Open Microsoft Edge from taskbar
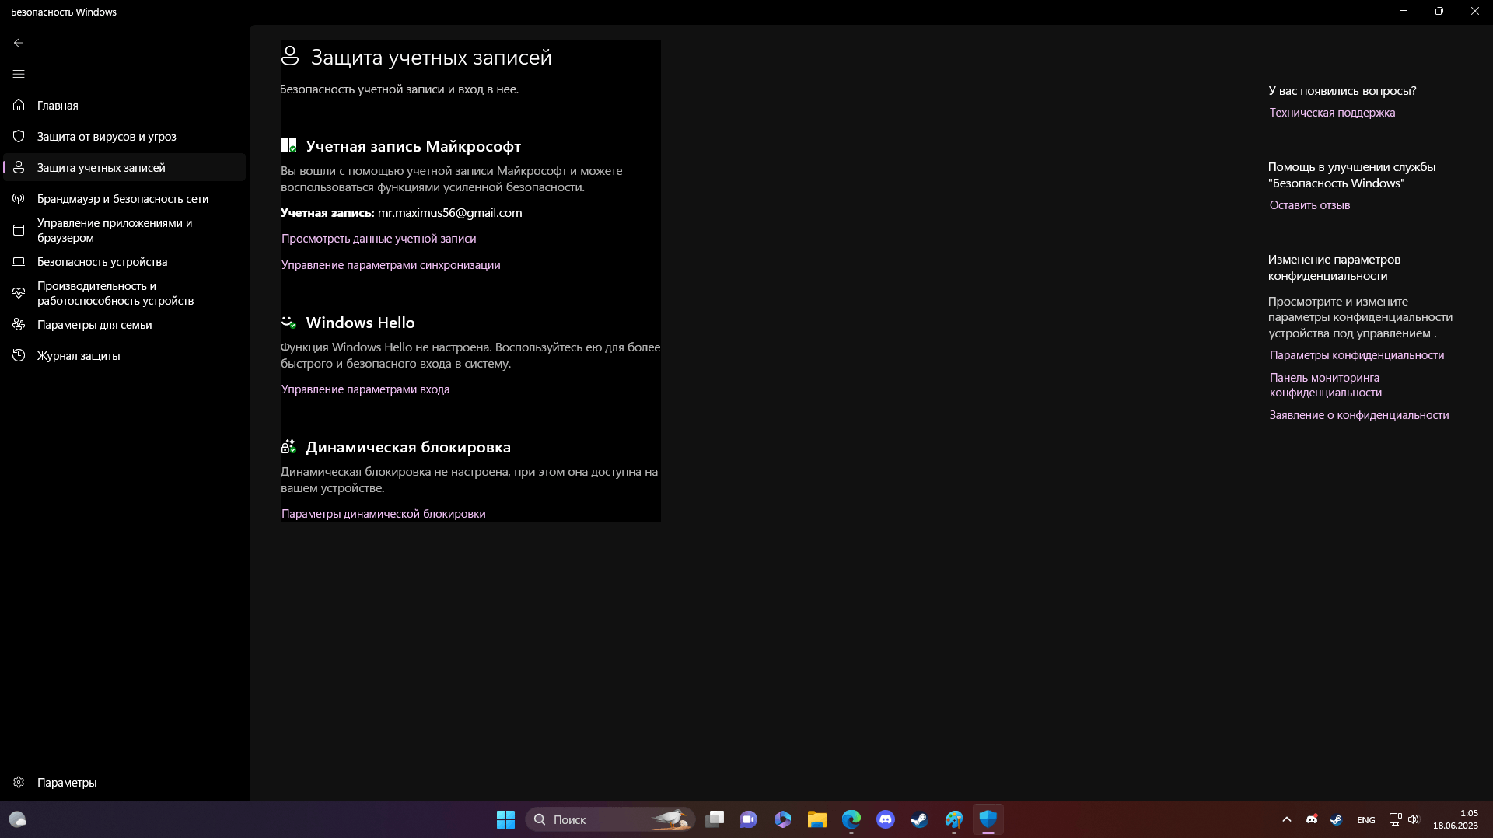 click(851, 819)
